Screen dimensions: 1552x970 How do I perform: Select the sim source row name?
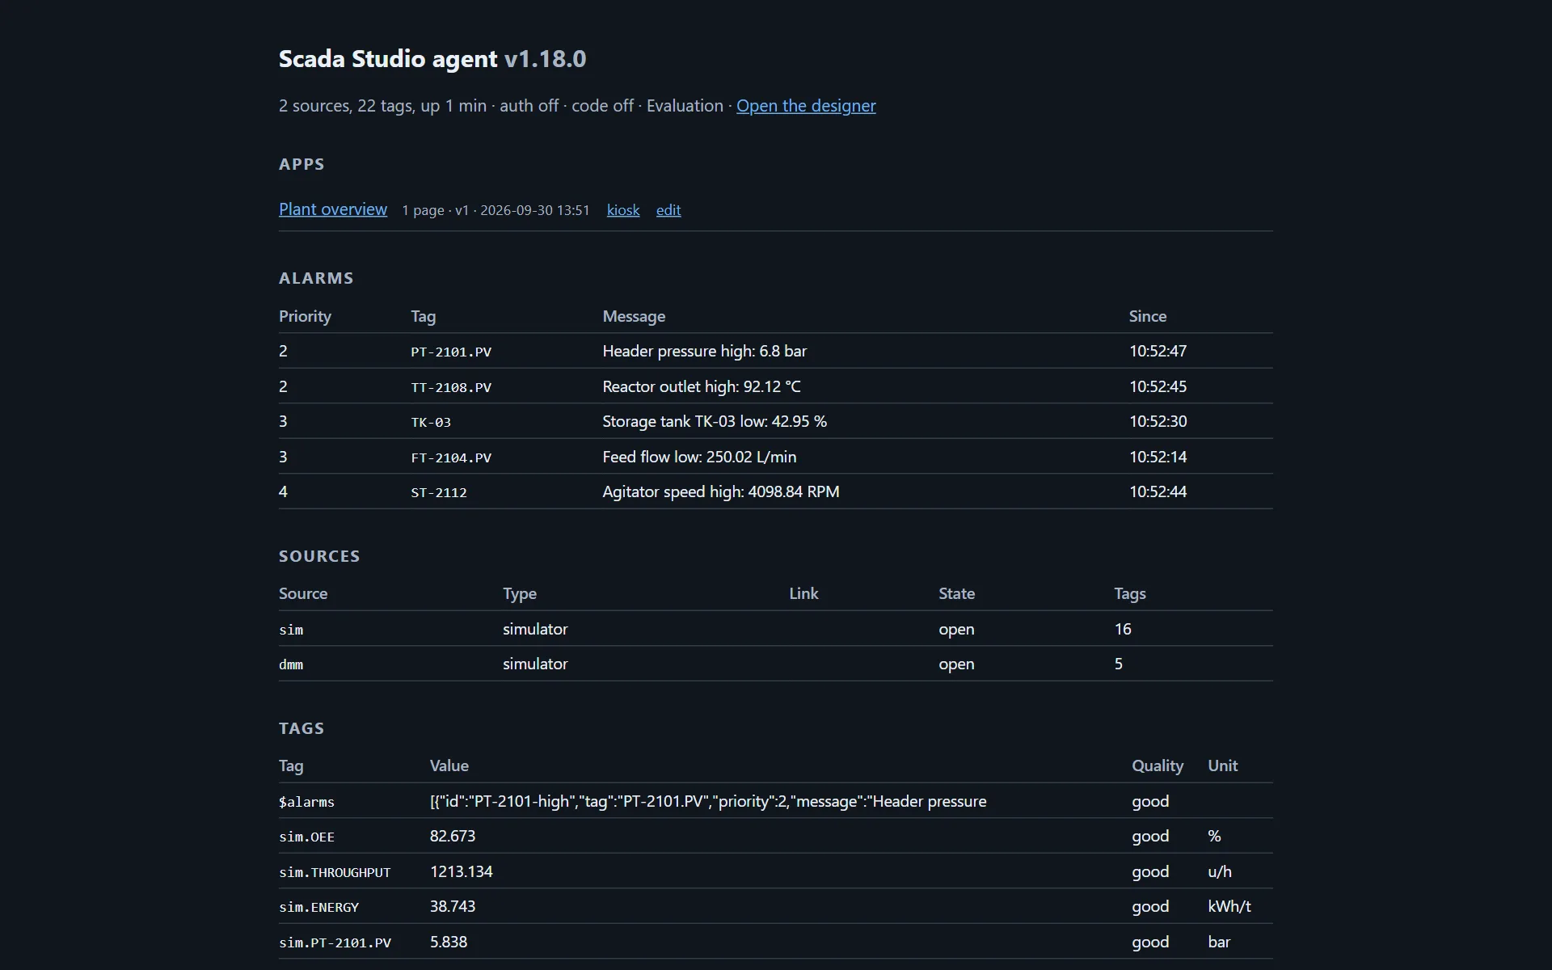point(291,630)
